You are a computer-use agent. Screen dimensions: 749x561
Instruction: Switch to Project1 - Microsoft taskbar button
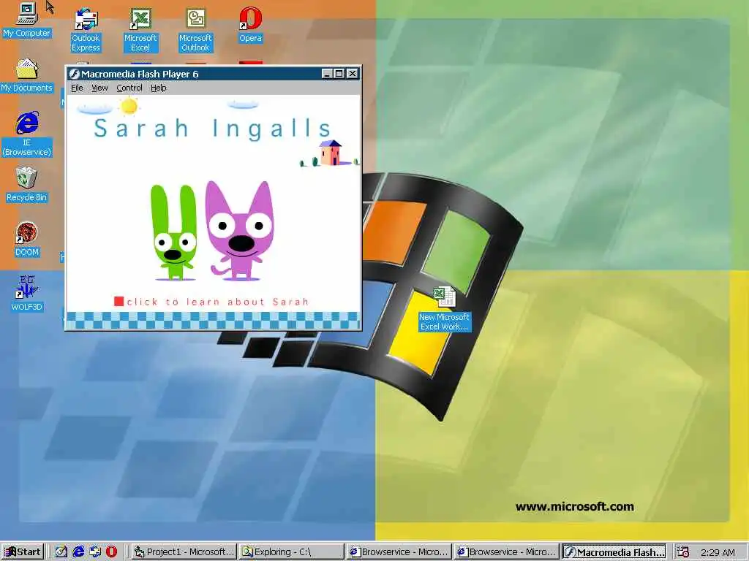(185, 552)
